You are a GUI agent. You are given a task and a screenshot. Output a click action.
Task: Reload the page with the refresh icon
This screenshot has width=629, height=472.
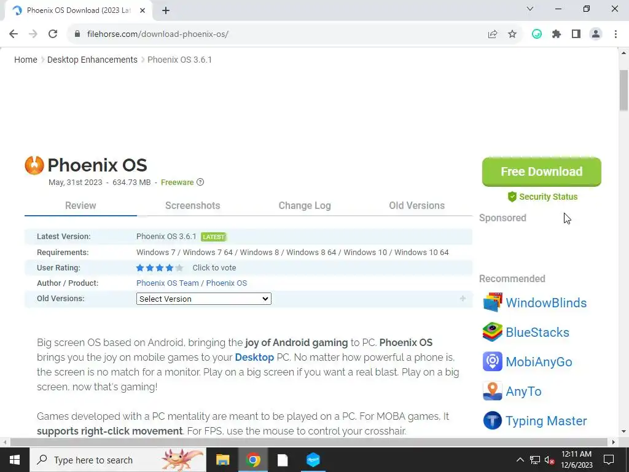[53, 34]
